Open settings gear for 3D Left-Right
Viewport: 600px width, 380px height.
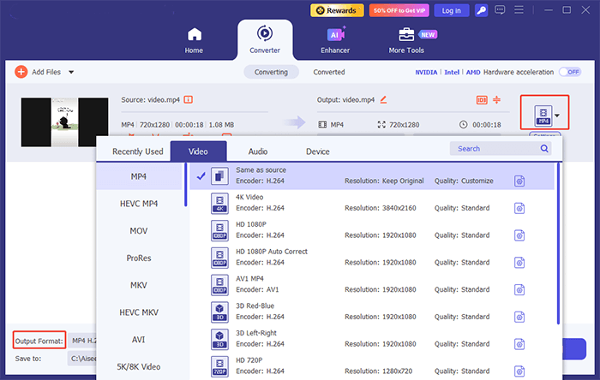[519, 344]
